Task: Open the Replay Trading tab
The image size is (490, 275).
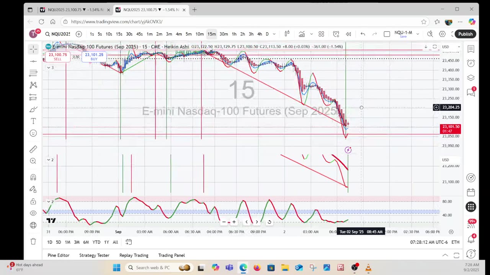Action: click(x=134, y=255)
